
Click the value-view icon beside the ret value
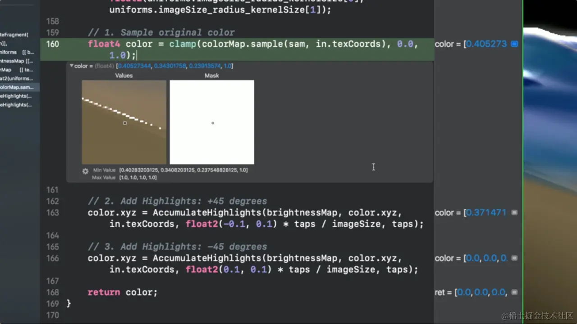(x=514, y=292)
